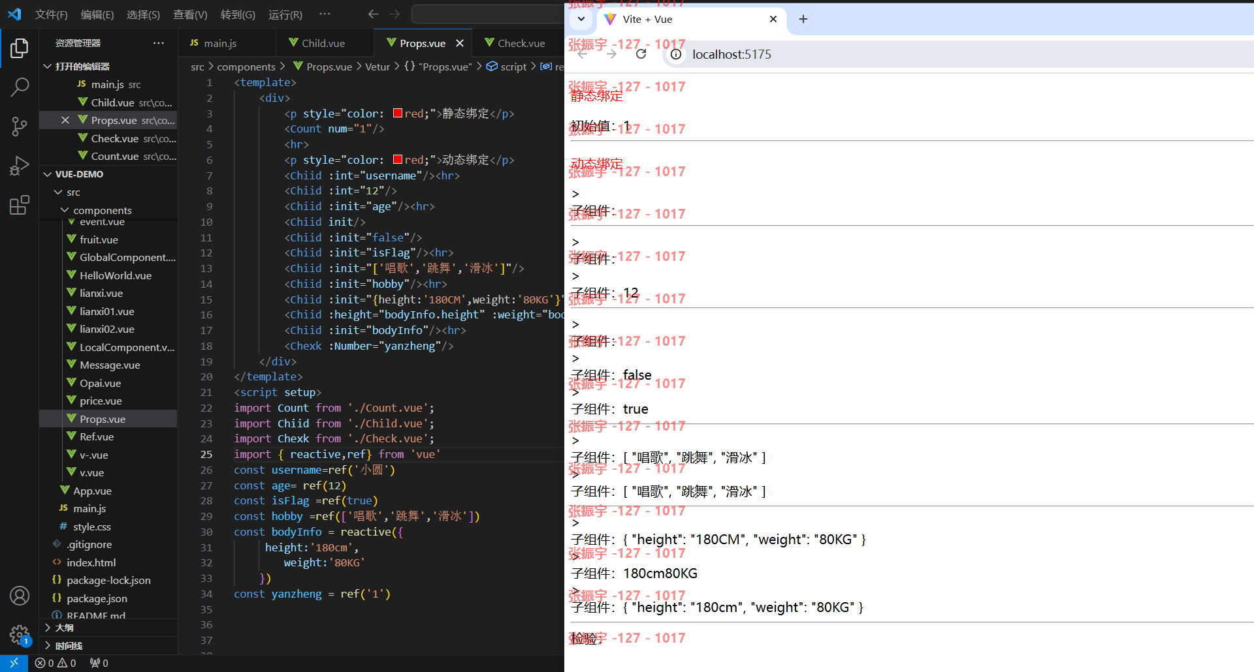This screenshot has height=672, width=1254.
Task: Open Run and Debug view icon
Action: pos(20,166)
